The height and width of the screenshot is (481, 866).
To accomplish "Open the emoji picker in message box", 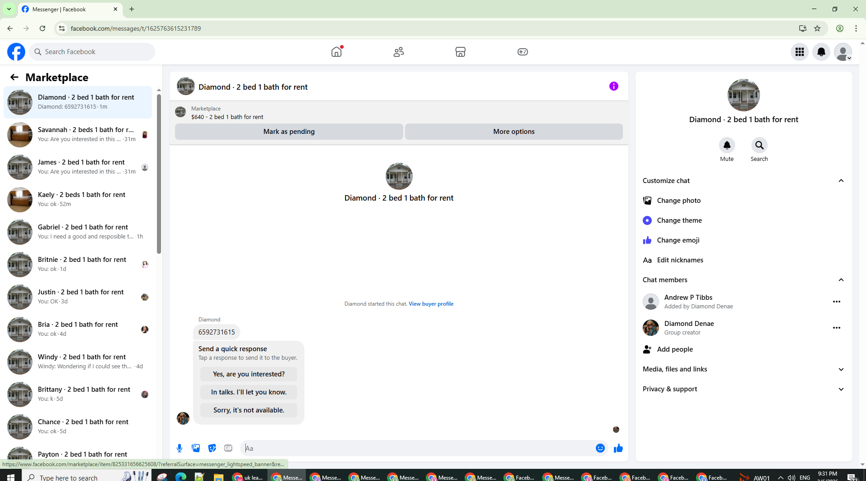I will (x=600, y=448).
